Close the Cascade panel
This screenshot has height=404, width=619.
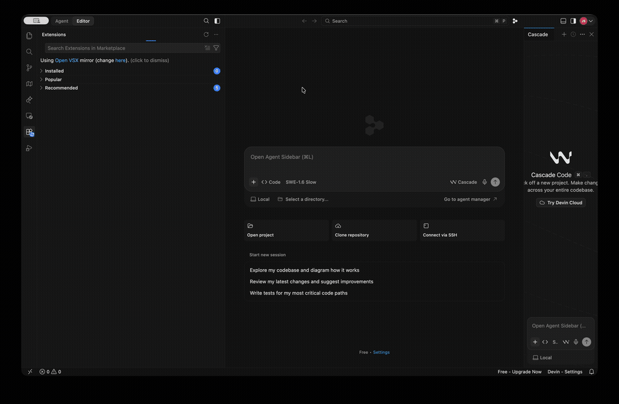coord(591,34)
